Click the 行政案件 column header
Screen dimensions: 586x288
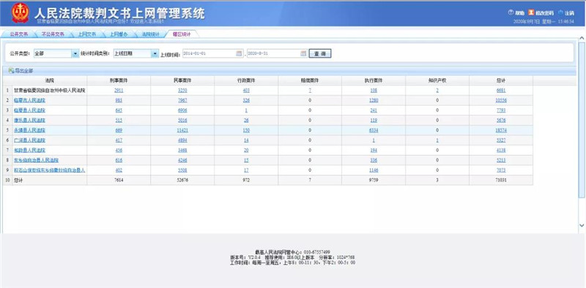(246, 80)
